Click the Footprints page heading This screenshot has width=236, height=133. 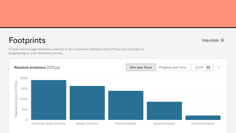pos(27,40)
